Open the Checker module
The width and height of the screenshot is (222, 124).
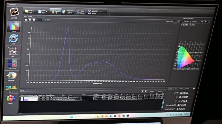(x=12, y=64)
